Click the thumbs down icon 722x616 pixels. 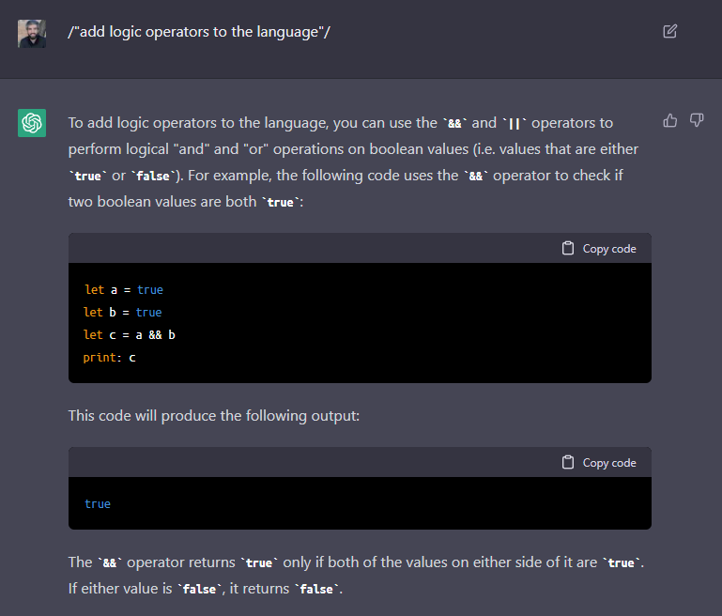tap(697, 120)
